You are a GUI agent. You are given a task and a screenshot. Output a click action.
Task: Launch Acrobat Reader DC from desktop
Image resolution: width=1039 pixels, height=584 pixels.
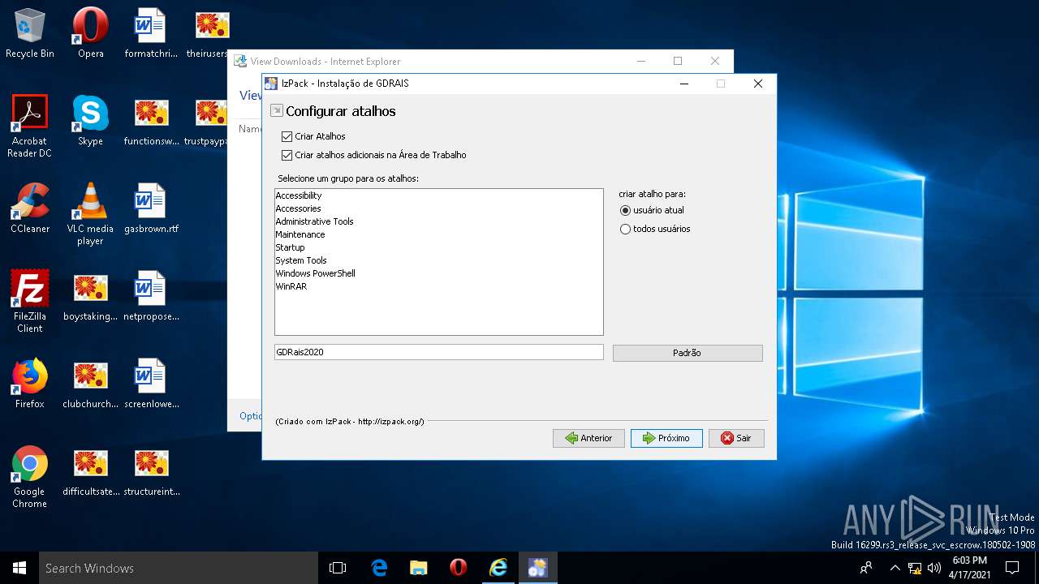tap(30, 126)
